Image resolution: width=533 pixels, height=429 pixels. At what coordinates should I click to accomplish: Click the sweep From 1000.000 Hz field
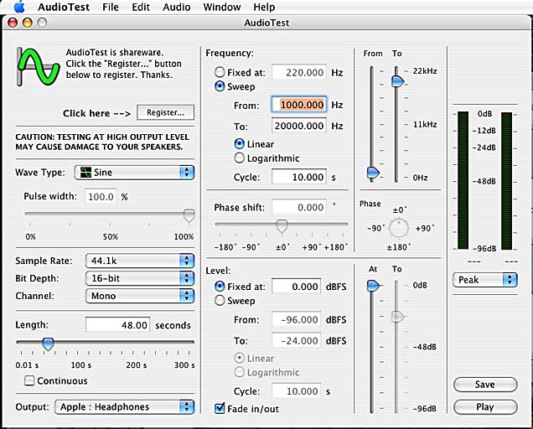click(299, 105)
